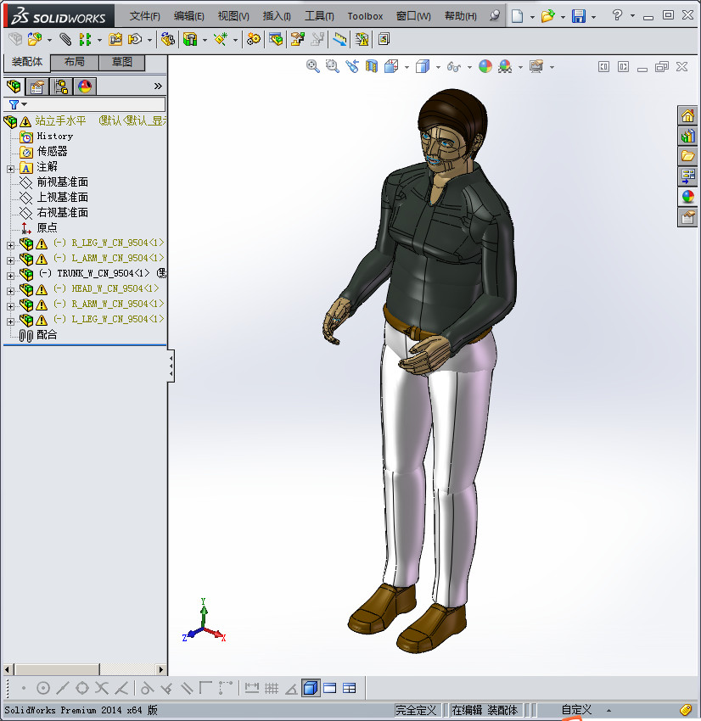
Task: Click the Mate paperclip icon in toolbar
Action: coord(65,39)
